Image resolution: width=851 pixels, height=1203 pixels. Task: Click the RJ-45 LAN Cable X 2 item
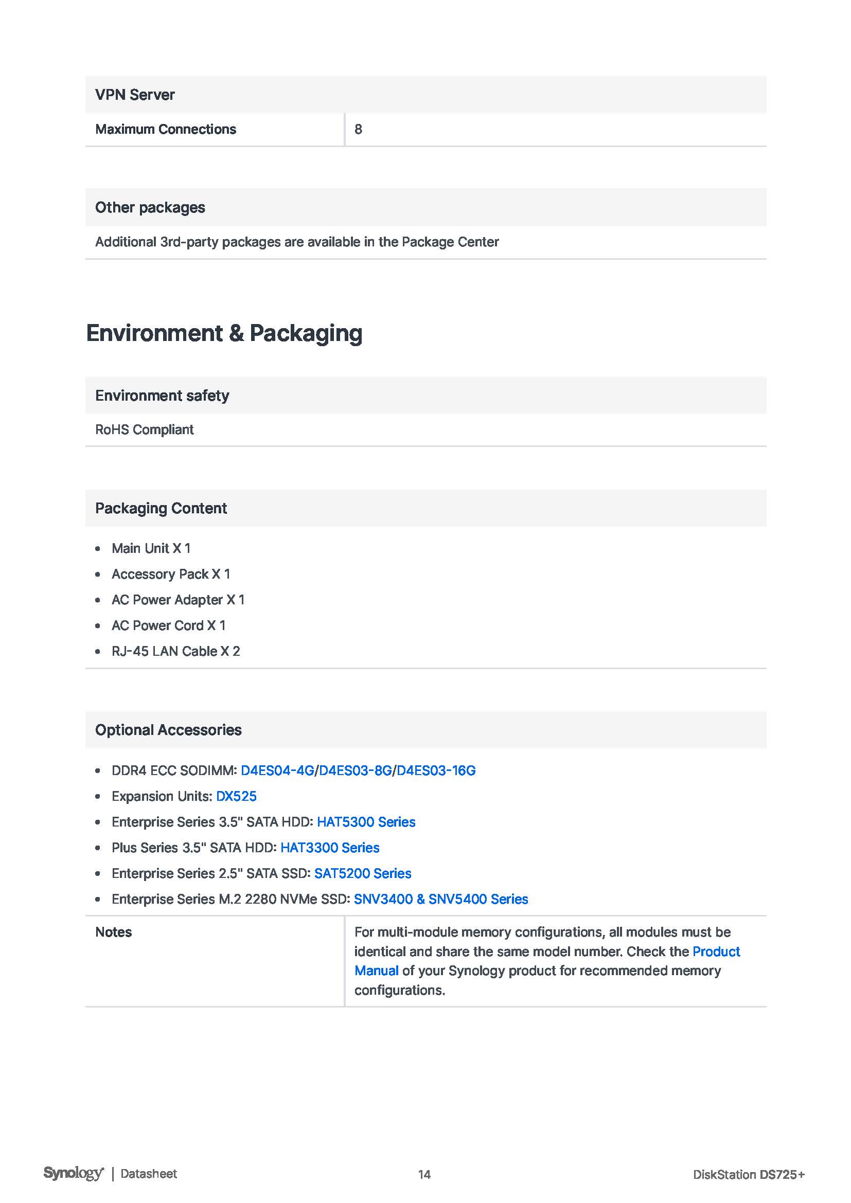pos(175,651)
